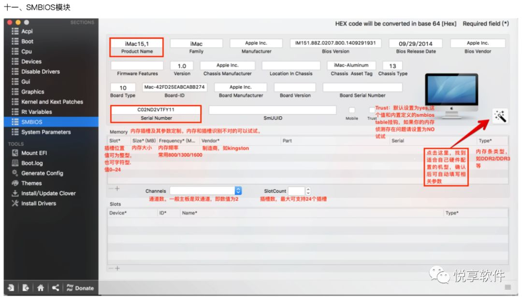Click the Chassis Asset Tag field
This screenshot has height=299, width=522.
tap(351, 66)
